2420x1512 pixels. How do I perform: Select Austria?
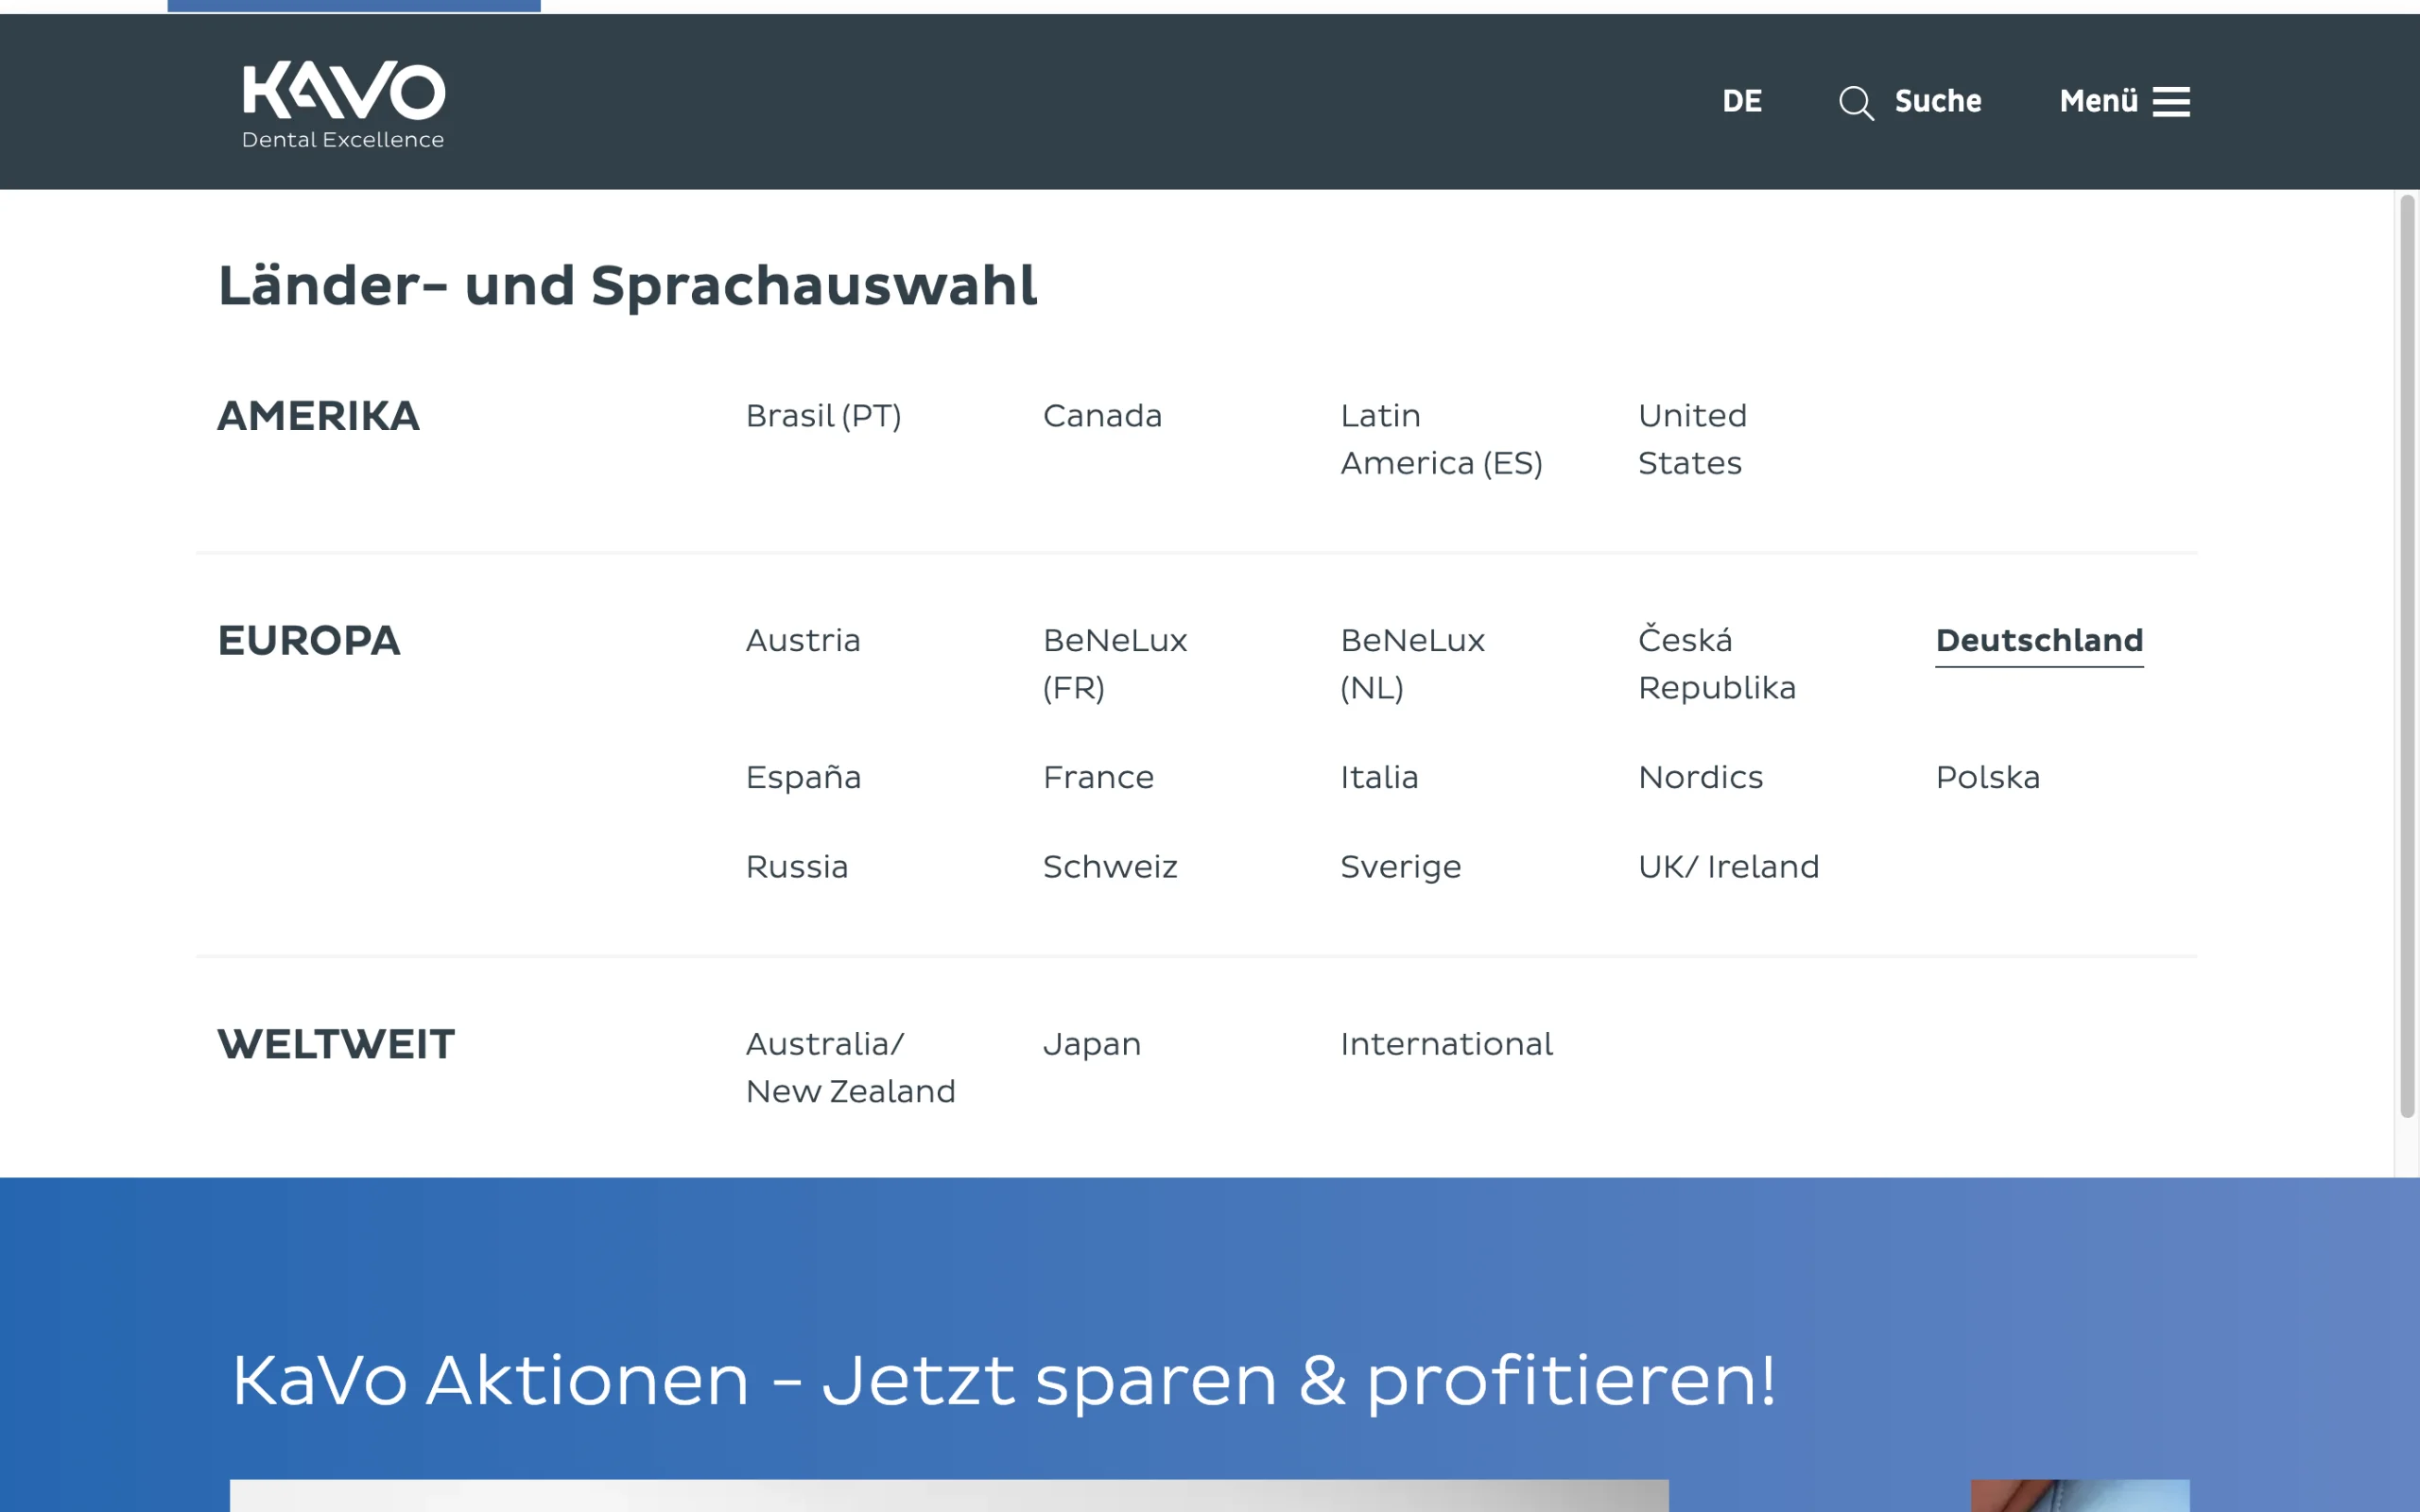coord(803,641)
